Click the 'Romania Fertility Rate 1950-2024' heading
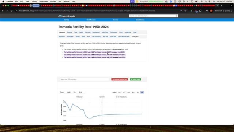234x132 pixels. 84,27
